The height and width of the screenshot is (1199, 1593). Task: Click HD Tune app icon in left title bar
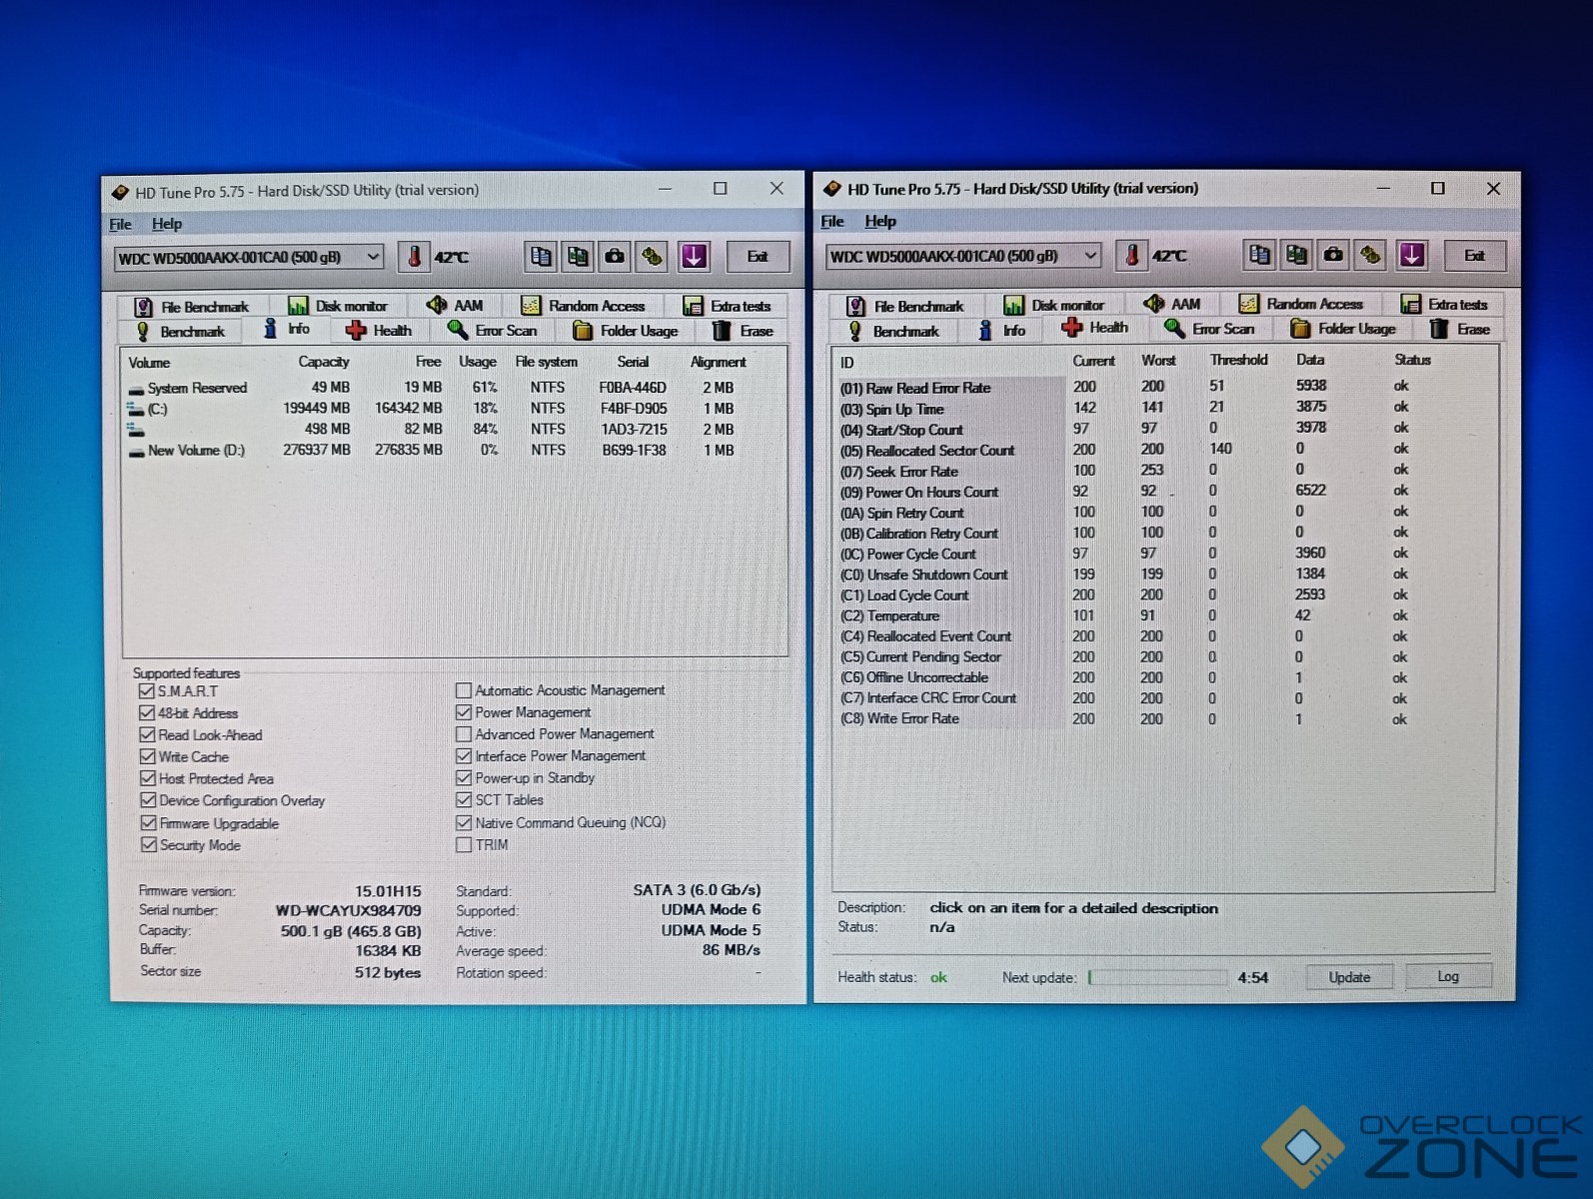click(121, 191)
